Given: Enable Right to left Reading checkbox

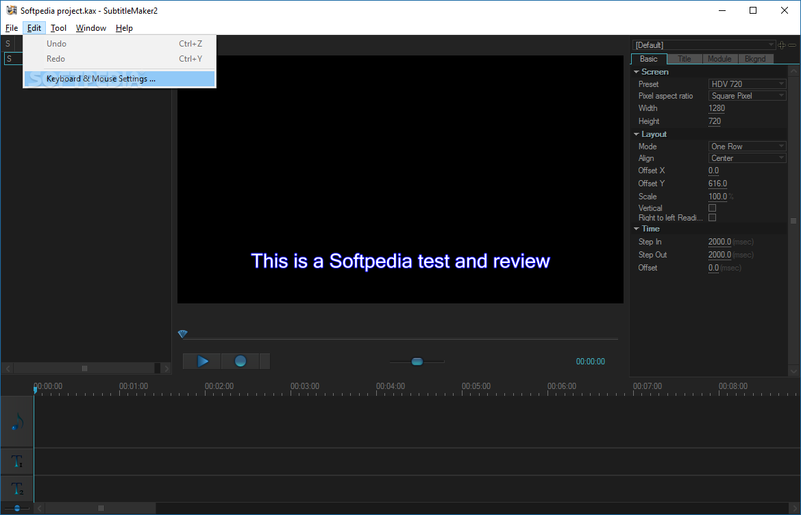Looking at the screenshot, I should coord(712,217).
